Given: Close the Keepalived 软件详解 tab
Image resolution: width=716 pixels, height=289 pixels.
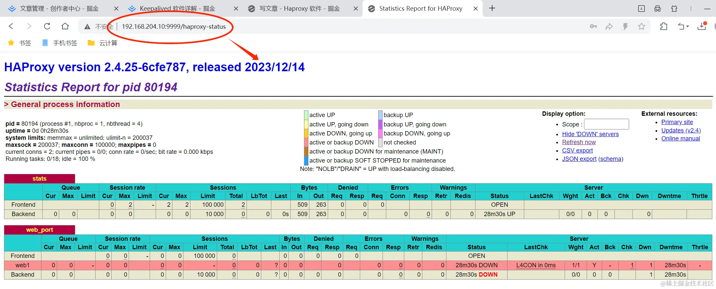Looking at the screenshot, I should 236,9.
